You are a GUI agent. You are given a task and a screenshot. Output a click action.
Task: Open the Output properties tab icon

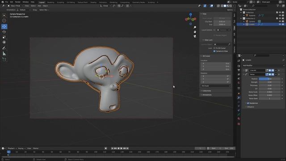pos(239,70)
